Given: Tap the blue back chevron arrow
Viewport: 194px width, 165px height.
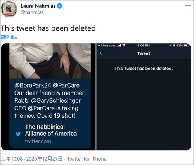Looking at the screenshot, I should pos(101,53).
